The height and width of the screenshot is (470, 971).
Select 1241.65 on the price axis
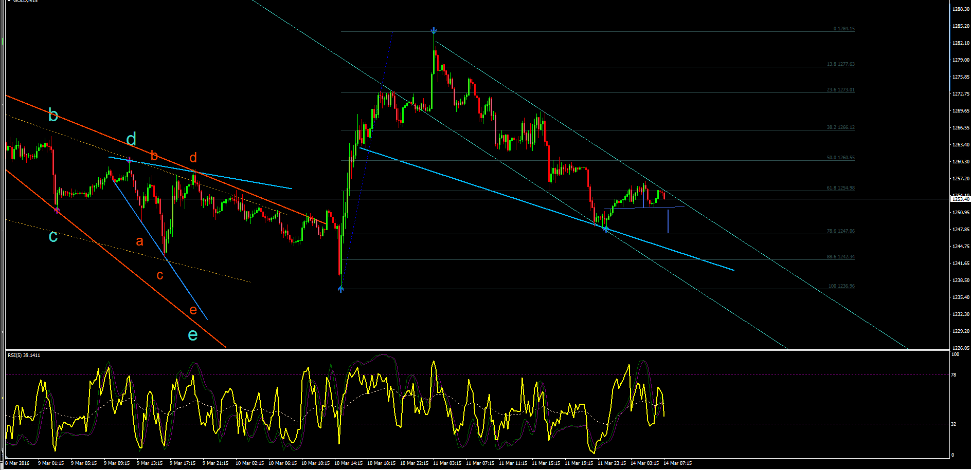tap(961, 264)
